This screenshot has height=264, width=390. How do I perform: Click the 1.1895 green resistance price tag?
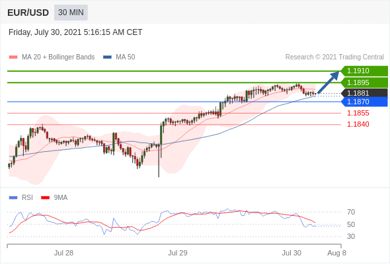tap(364, 82)
